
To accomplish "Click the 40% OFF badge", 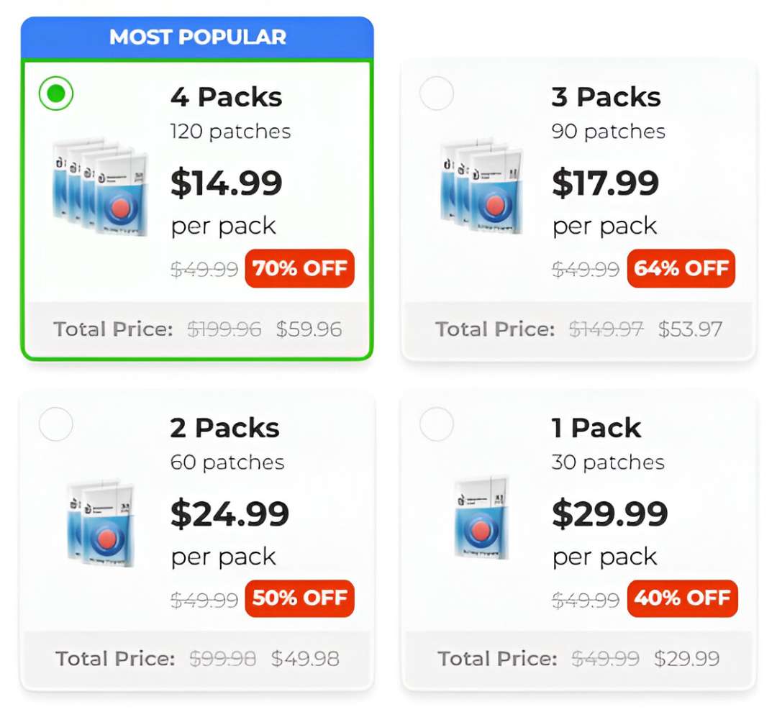I will click(x=682, y=598).
